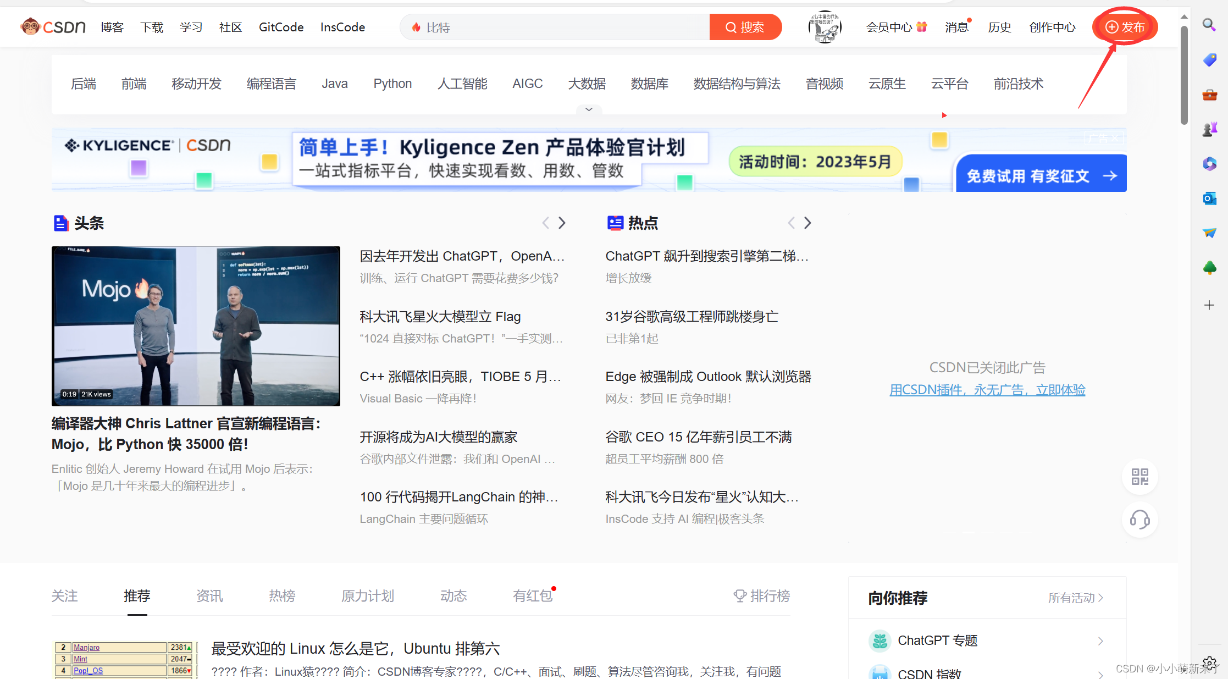Screen dimensions: 1228x679
Task: Open 历史 history
Action: 999,27
